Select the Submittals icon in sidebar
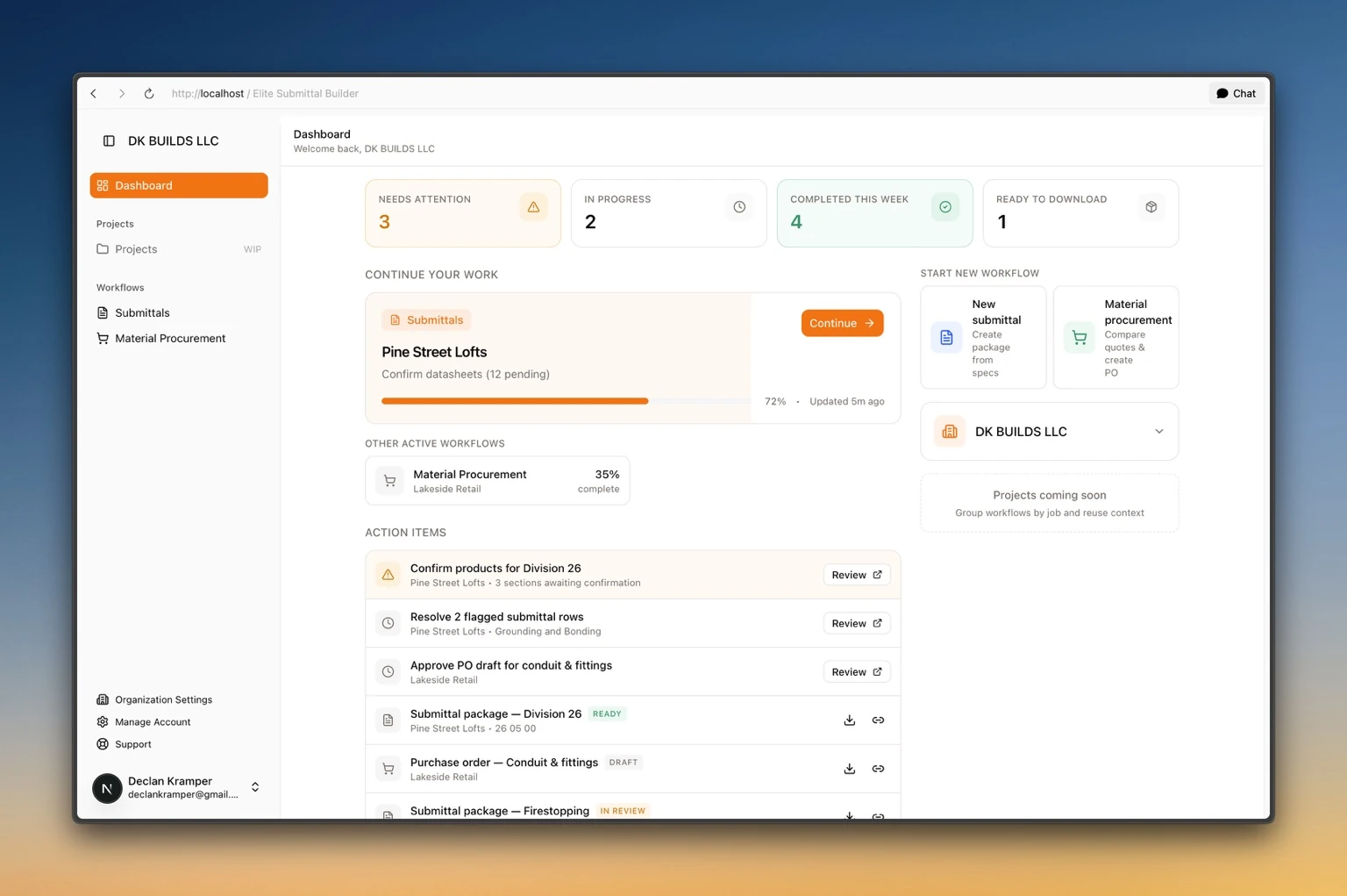 (103, 312)
